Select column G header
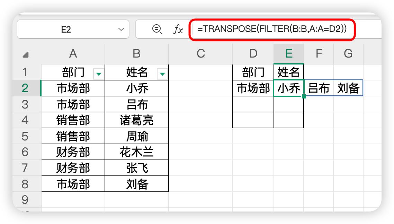This screenshot has height=224, width=394. tap(348, 53)
